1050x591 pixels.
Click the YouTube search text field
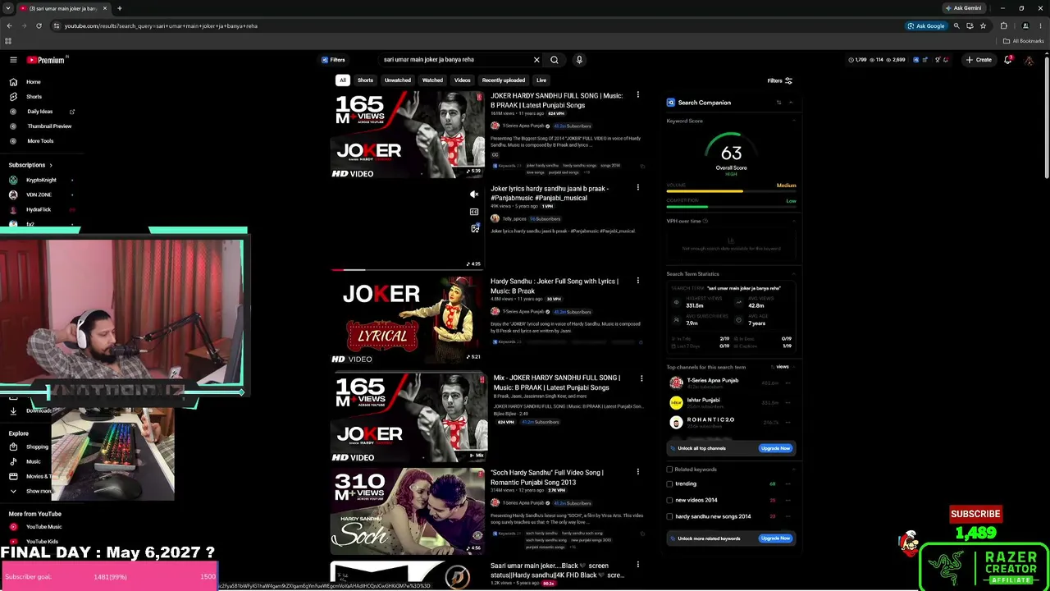[x=455, y=60]
